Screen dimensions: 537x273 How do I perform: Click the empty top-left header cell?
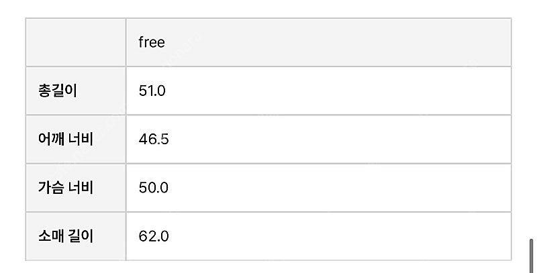click(x=76, y=42)
